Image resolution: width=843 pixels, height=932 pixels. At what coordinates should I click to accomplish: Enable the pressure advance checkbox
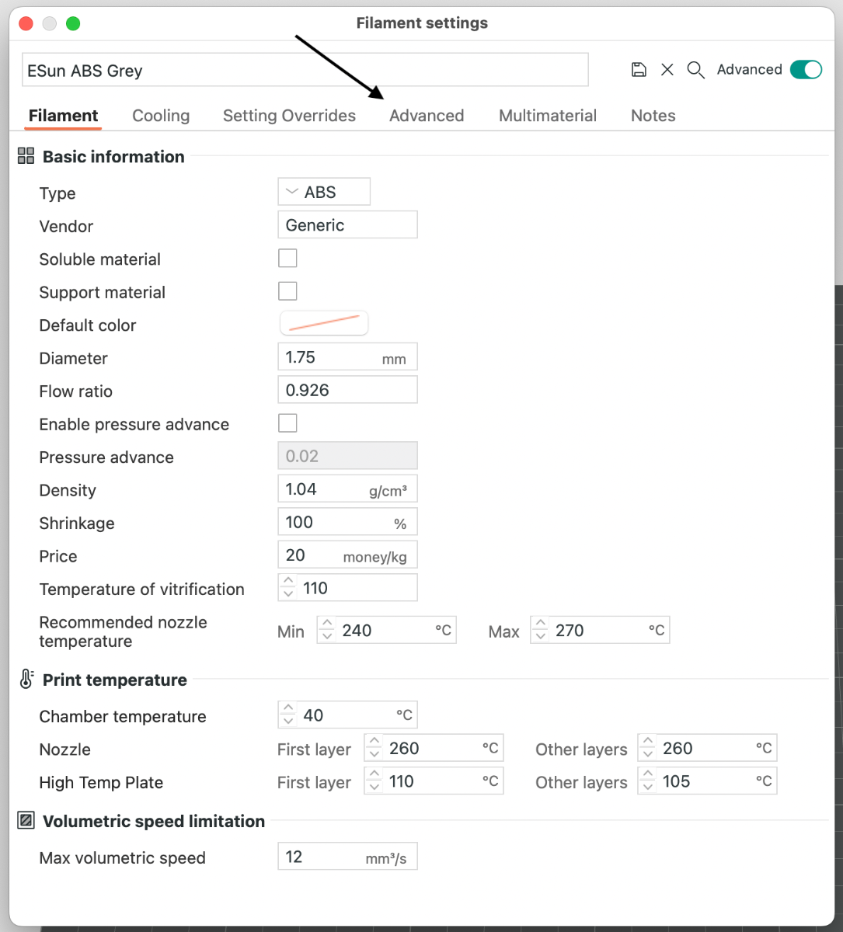pyautogui.click(x=287, y=423)
